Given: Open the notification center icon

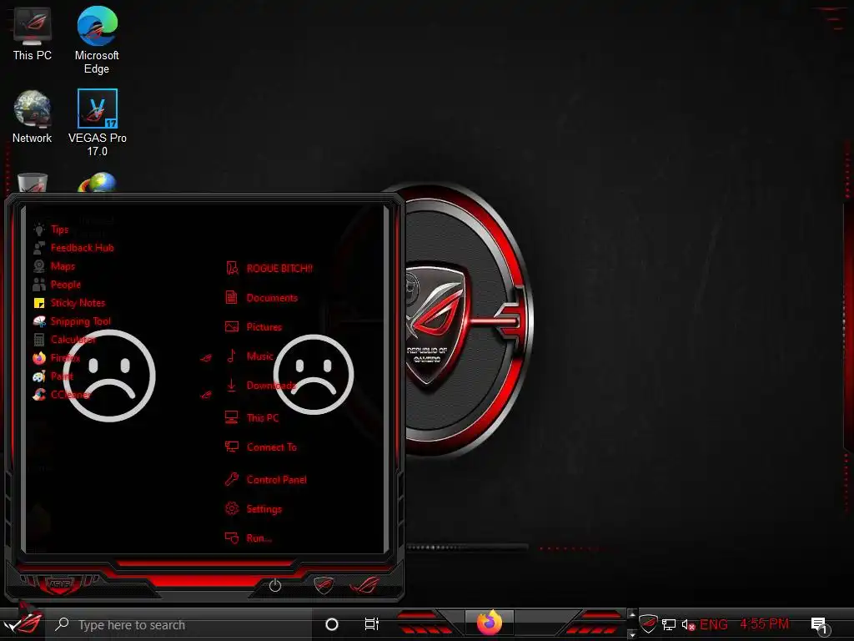Looking at the screenshot, I should point(820,624).
